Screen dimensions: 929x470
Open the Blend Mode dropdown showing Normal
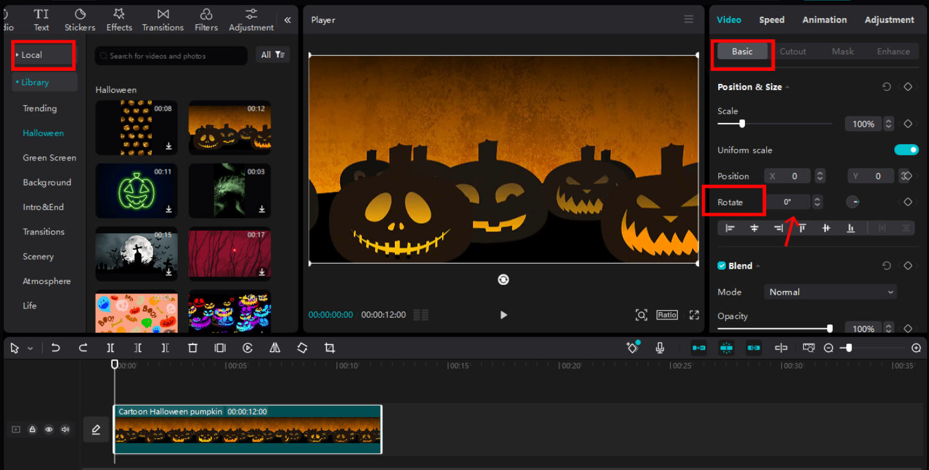830,292
